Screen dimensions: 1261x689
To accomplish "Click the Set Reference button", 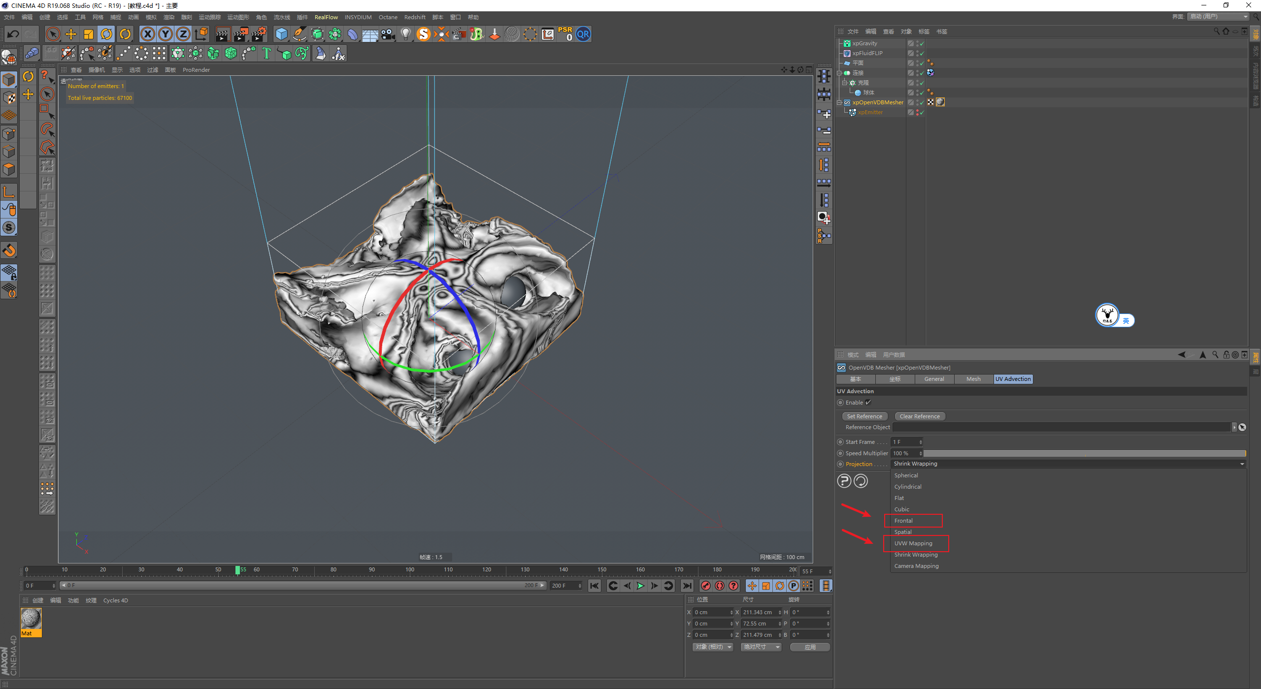I will [864, 416].
